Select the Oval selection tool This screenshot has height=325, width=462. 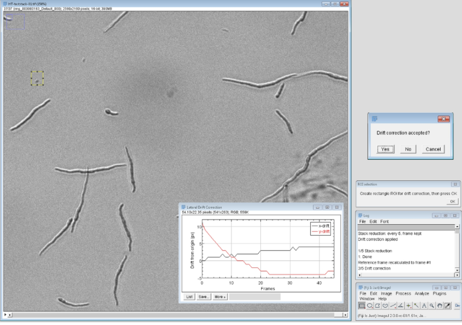(x=370, y=306)
